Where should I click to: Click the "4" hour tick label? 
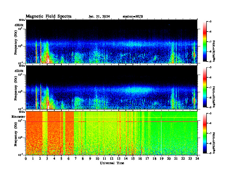point(54,159)
